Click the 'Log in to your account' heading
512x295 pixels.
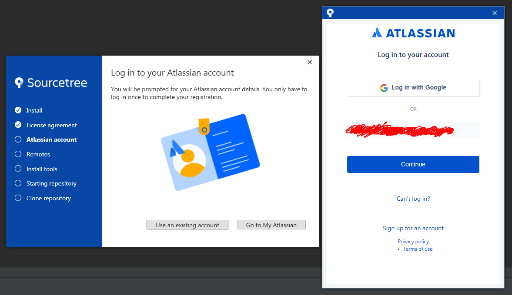click(x=413, y=55)
